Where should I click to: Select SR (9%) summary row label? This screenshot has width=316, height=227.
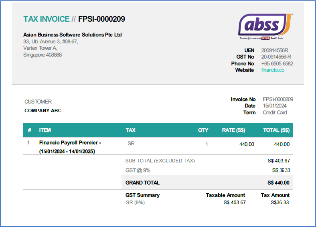click(135, 203)
